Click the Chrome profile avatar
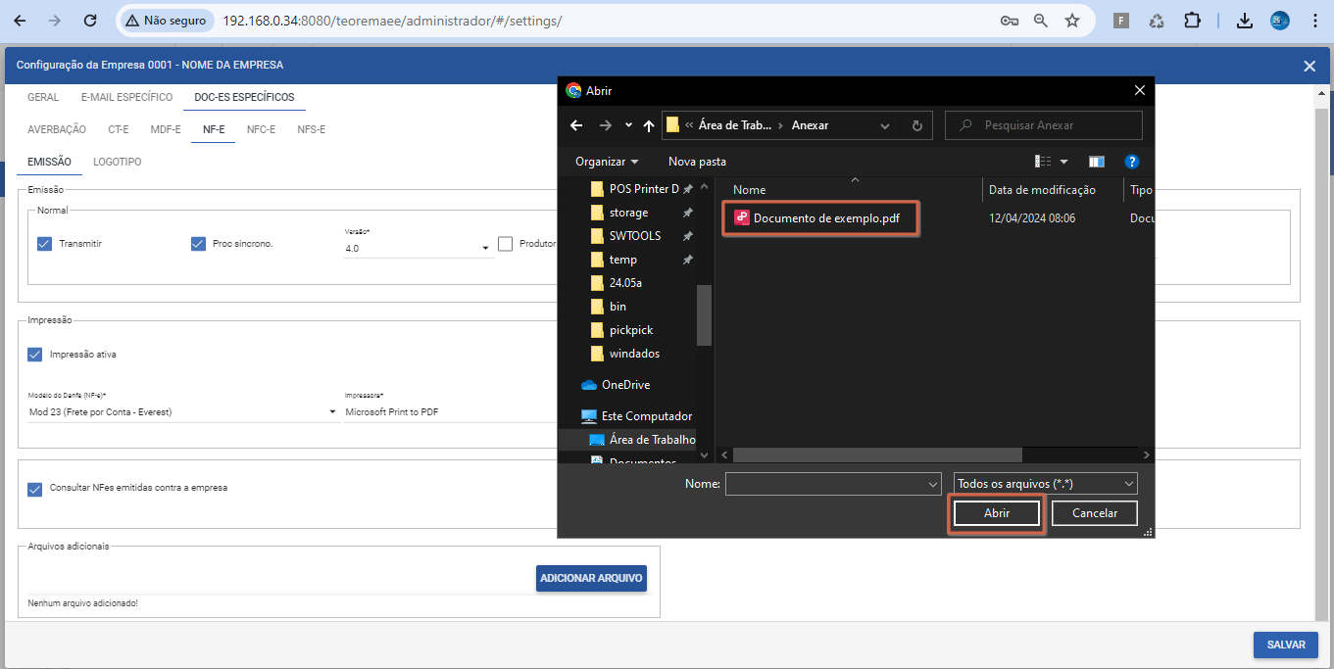 point(1280,21)
